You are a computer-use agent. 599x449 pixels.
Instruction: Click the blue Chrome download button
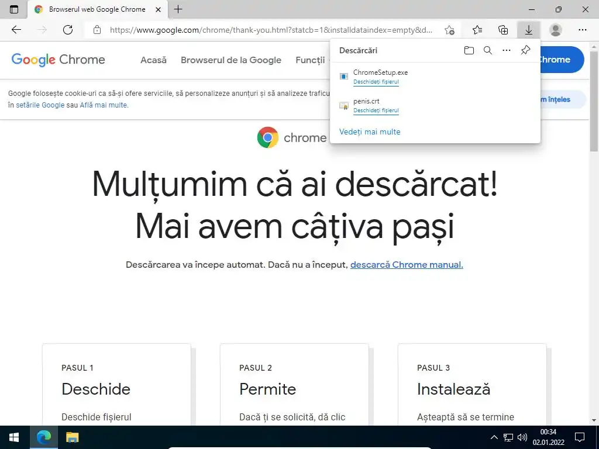(x=562, y=60)
